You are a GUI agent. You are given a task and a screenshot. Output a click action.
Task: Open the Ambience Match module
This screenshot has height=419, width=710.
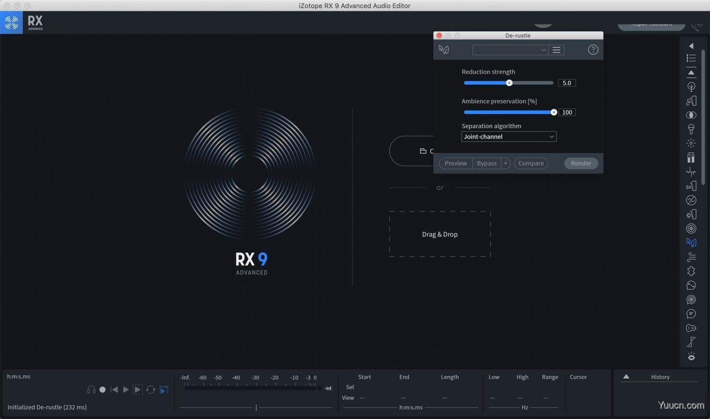coord(691,87)
